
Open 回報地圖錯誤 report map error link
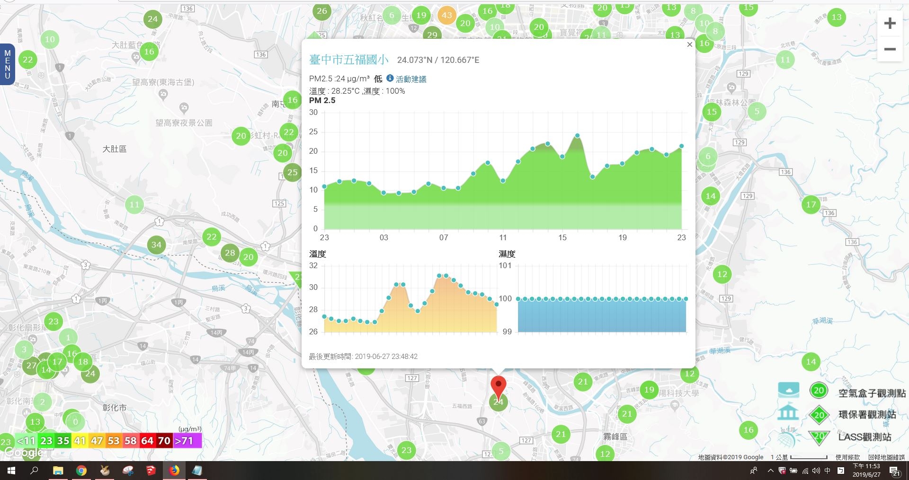tap(886, 457)
